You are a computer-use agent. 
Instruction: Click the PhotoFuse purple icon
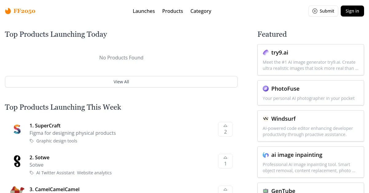266,89
